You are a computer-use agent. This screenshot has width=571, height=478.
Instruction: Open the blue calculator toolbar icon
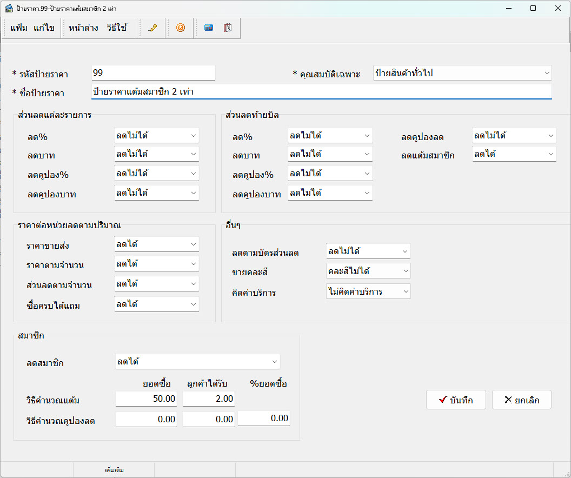208,28
